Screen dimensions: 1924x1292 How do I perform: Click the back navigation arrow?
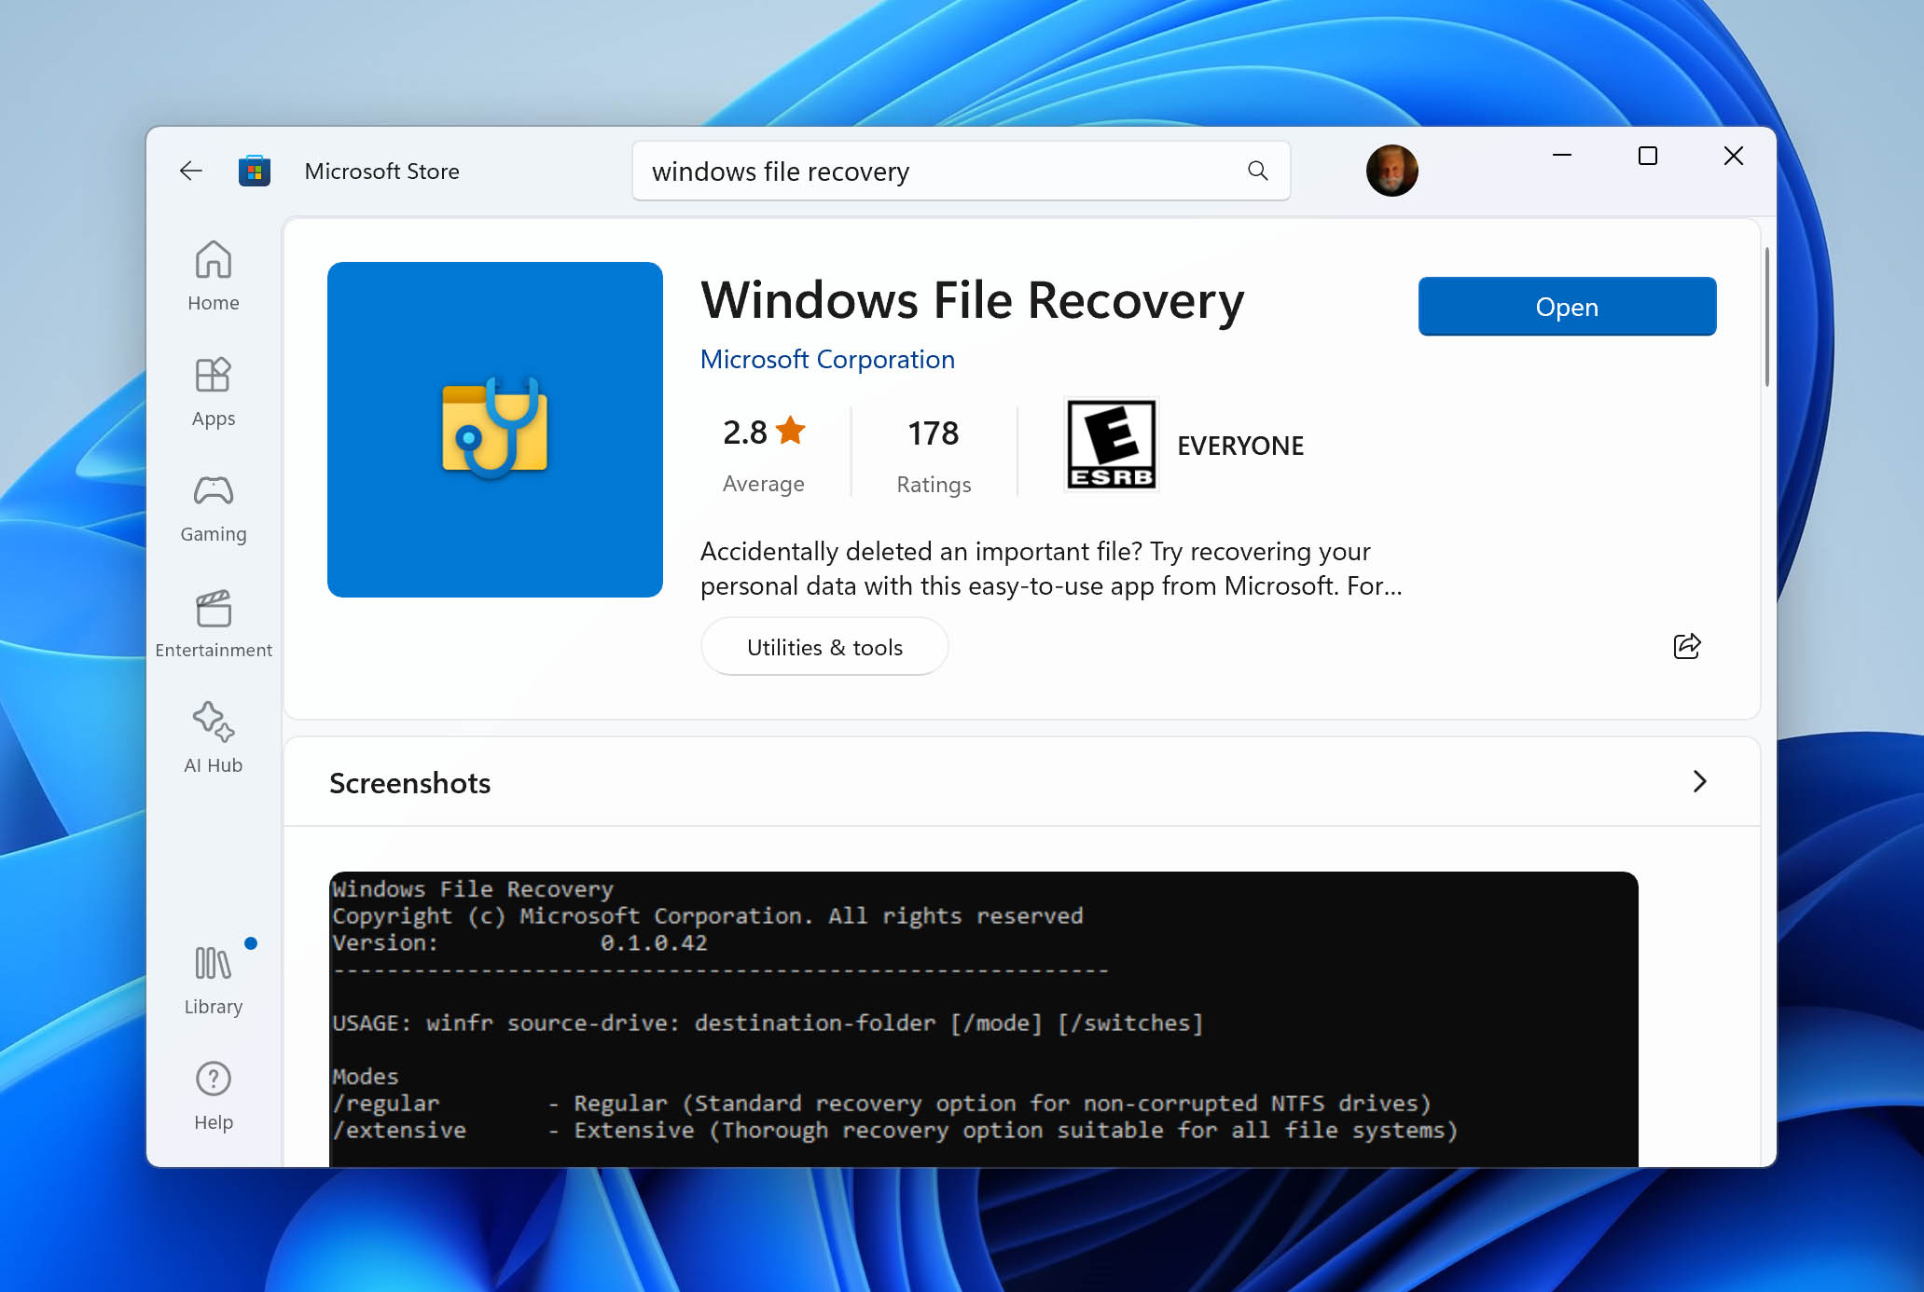192,169
